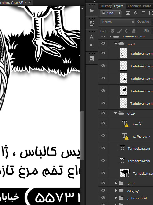The width and height of the screenshot is (153, 205).
Task: Lock all padlock icon
Action: [x=134, y=31]
